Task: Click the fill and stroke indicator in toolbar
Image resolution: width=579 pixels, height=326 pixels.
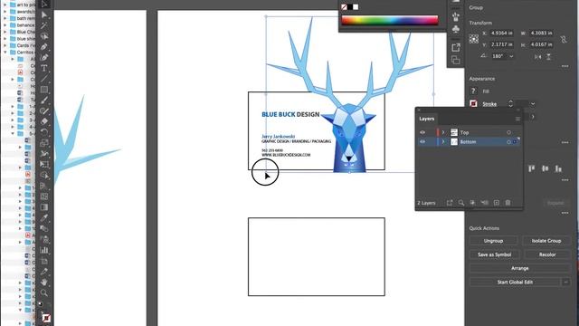Action: (46, 318)
